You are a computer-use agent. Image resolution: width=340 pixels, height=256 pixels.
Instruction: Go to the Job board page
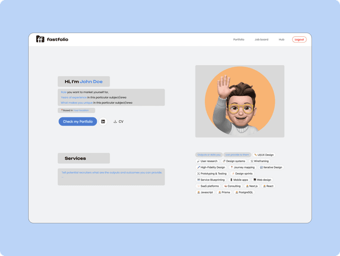261,39
